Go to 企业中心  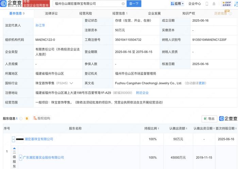point(194,4)
